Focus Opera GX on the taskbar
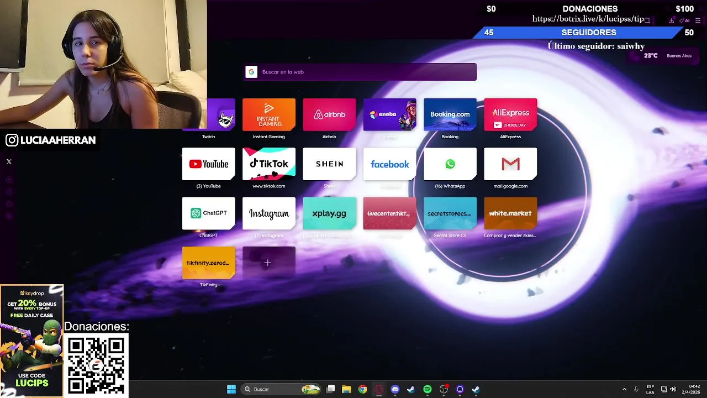This screenshot has height=398, width=707. pyautogui.click(x=379, y=389)
